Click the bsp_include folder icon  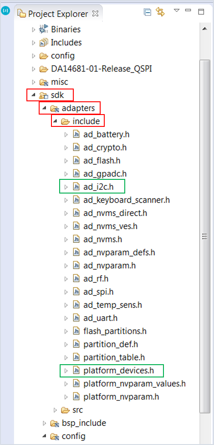click(55, 424)
